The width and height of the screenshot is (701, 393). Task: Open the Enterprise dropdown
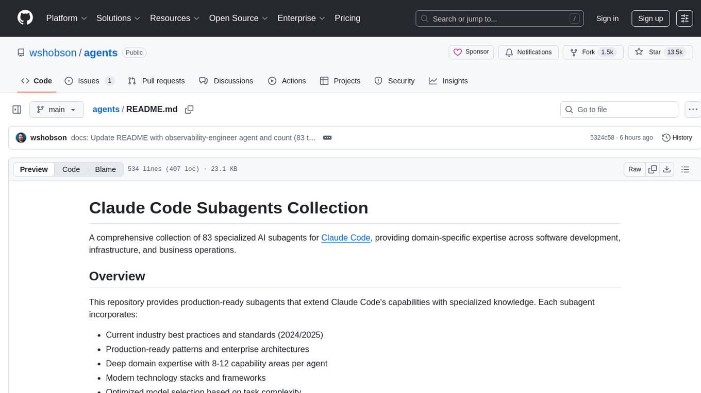[302, 18]
